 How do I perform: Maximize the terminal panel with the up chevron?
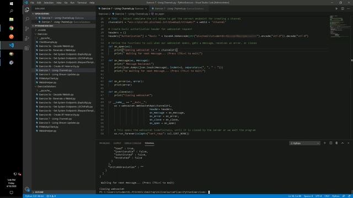click(343, 143)
